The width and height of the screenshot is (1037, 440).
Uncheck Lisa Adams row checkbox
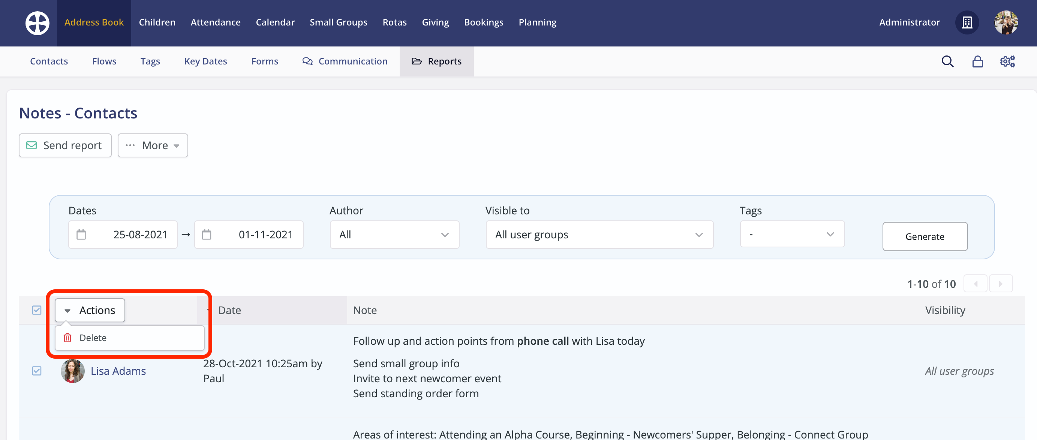(37, 371)
